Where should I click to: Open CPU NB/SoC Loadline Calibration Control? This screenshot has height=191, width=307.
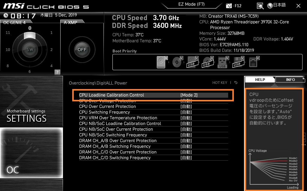click(x=153, y=124)
